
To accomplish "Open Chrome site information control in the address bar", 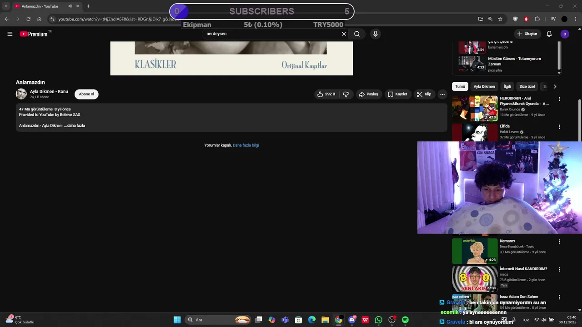I will coord(52,19).
